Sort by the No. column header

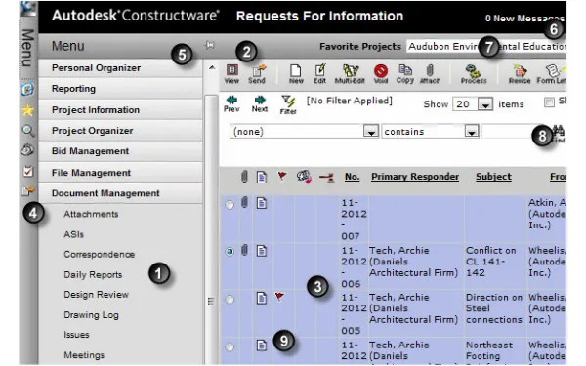(352, 177)
